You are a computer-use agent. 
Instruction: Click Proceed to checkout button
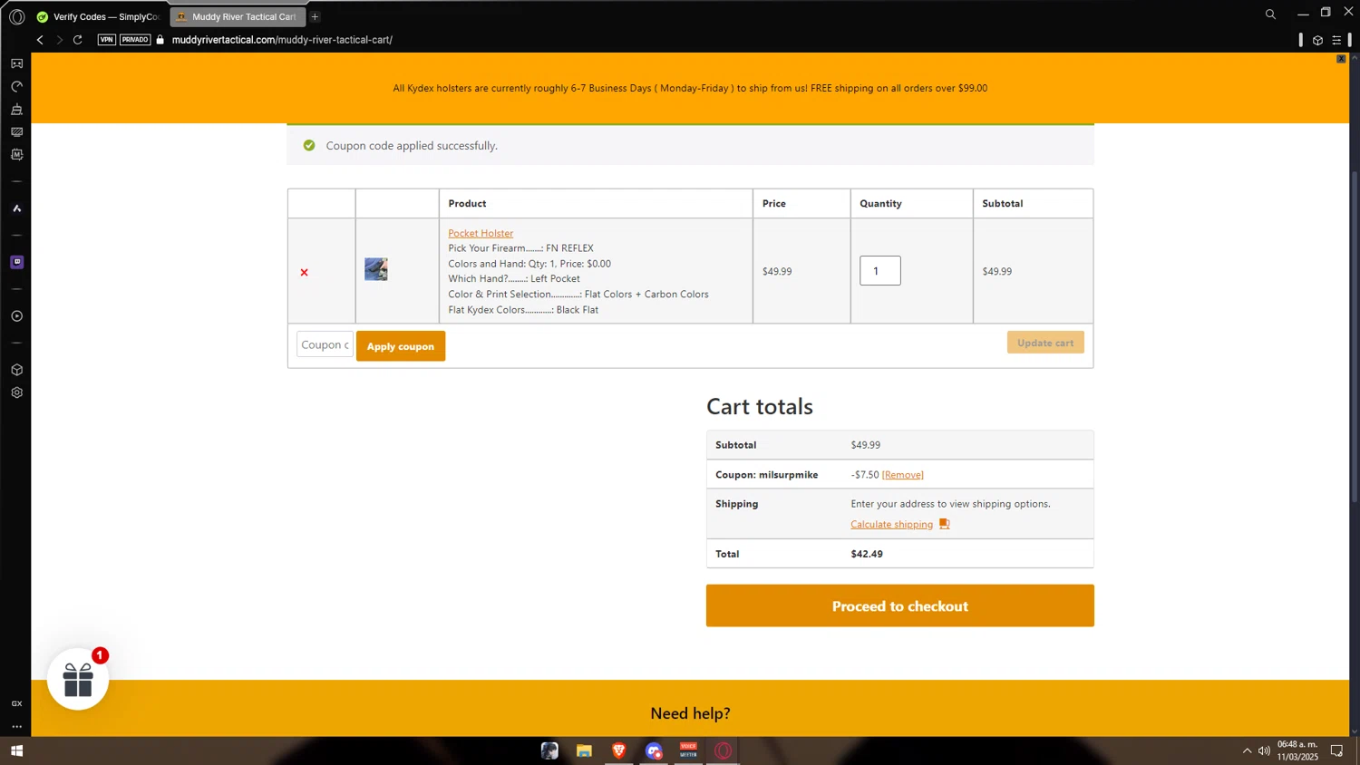tap(900, 605)
